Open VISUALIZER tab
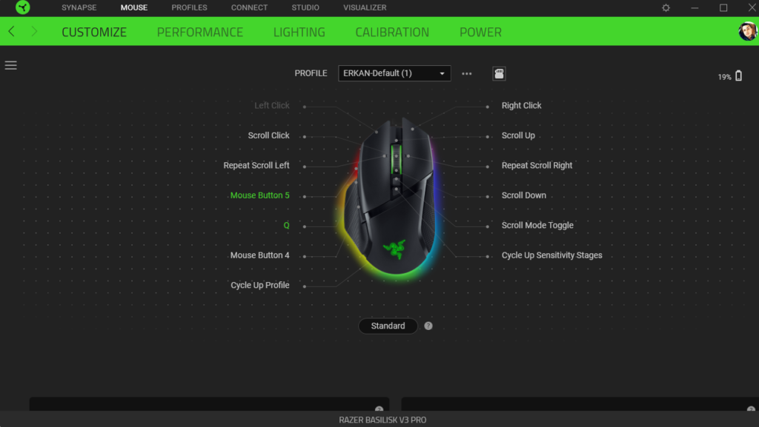This screenshot has height=427, width=759. click(365, 7)
